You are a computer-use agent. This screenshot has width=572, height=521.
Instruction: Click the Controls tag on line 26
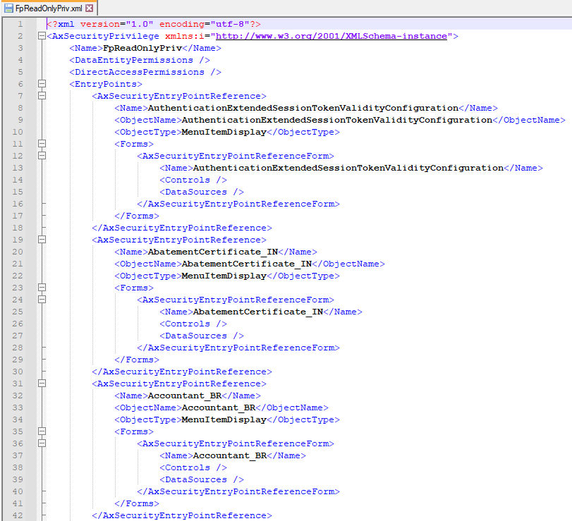coord(193,324)
